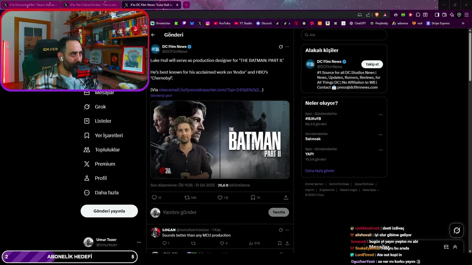Go back using the Gönderi back arrow
472x265 pixels.
[x=153, y=35]
